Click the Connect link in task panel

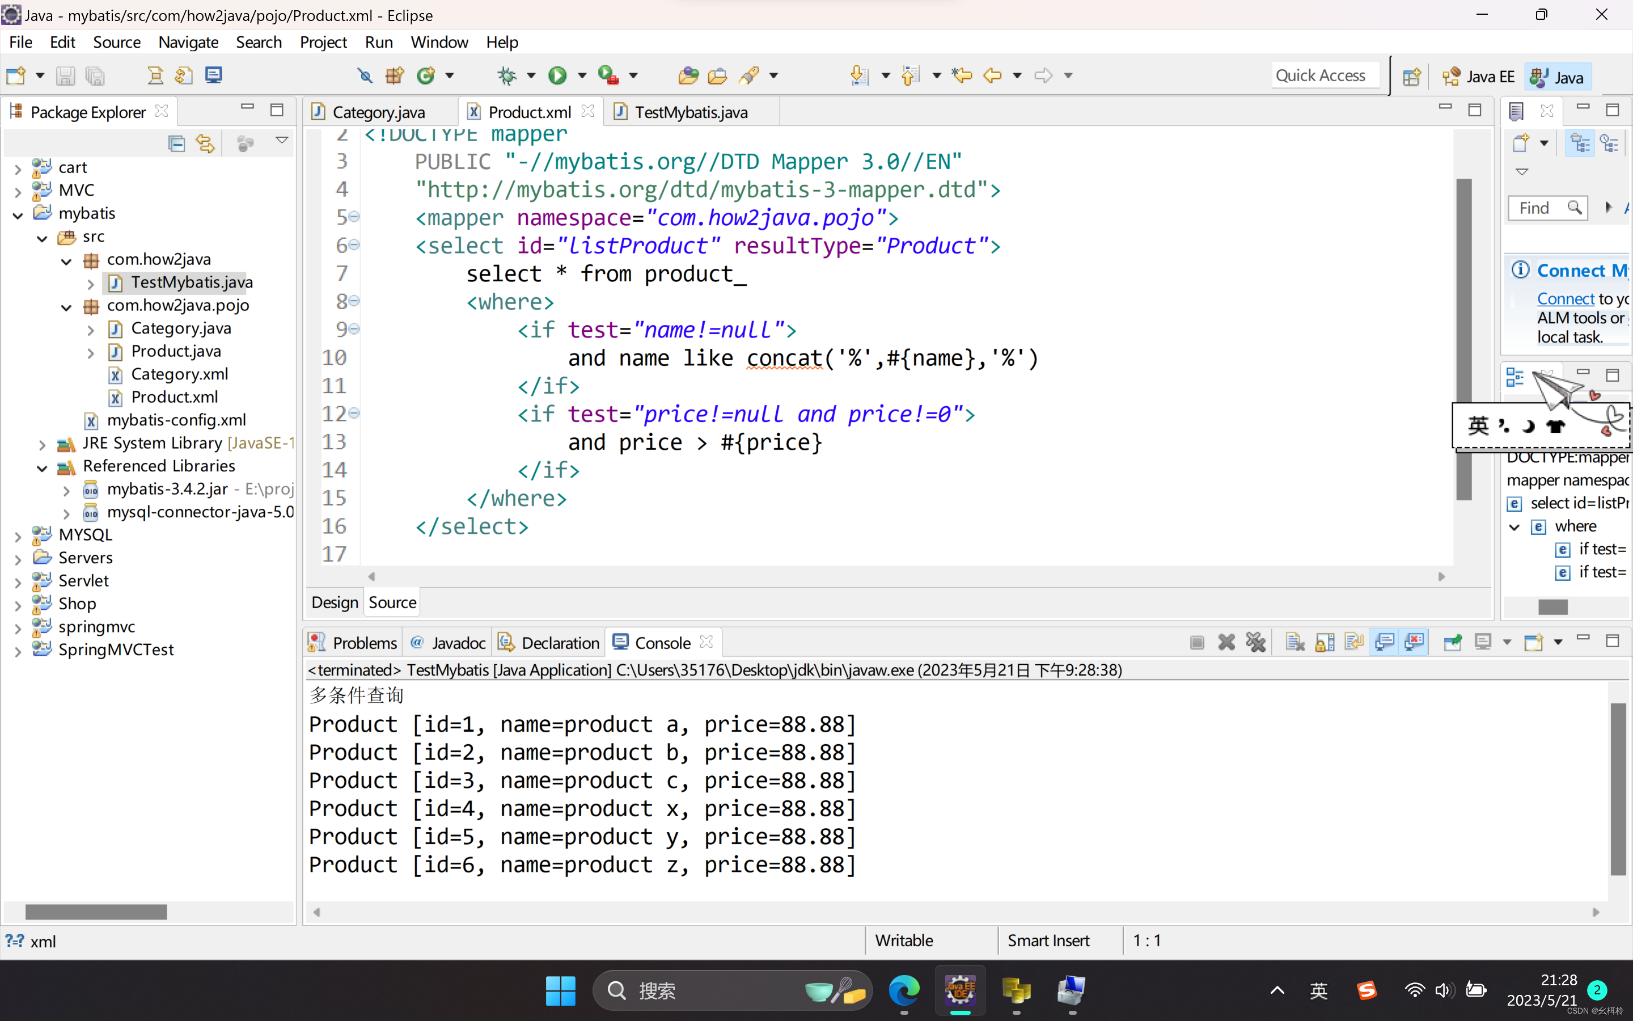(x=1565, y=298)
